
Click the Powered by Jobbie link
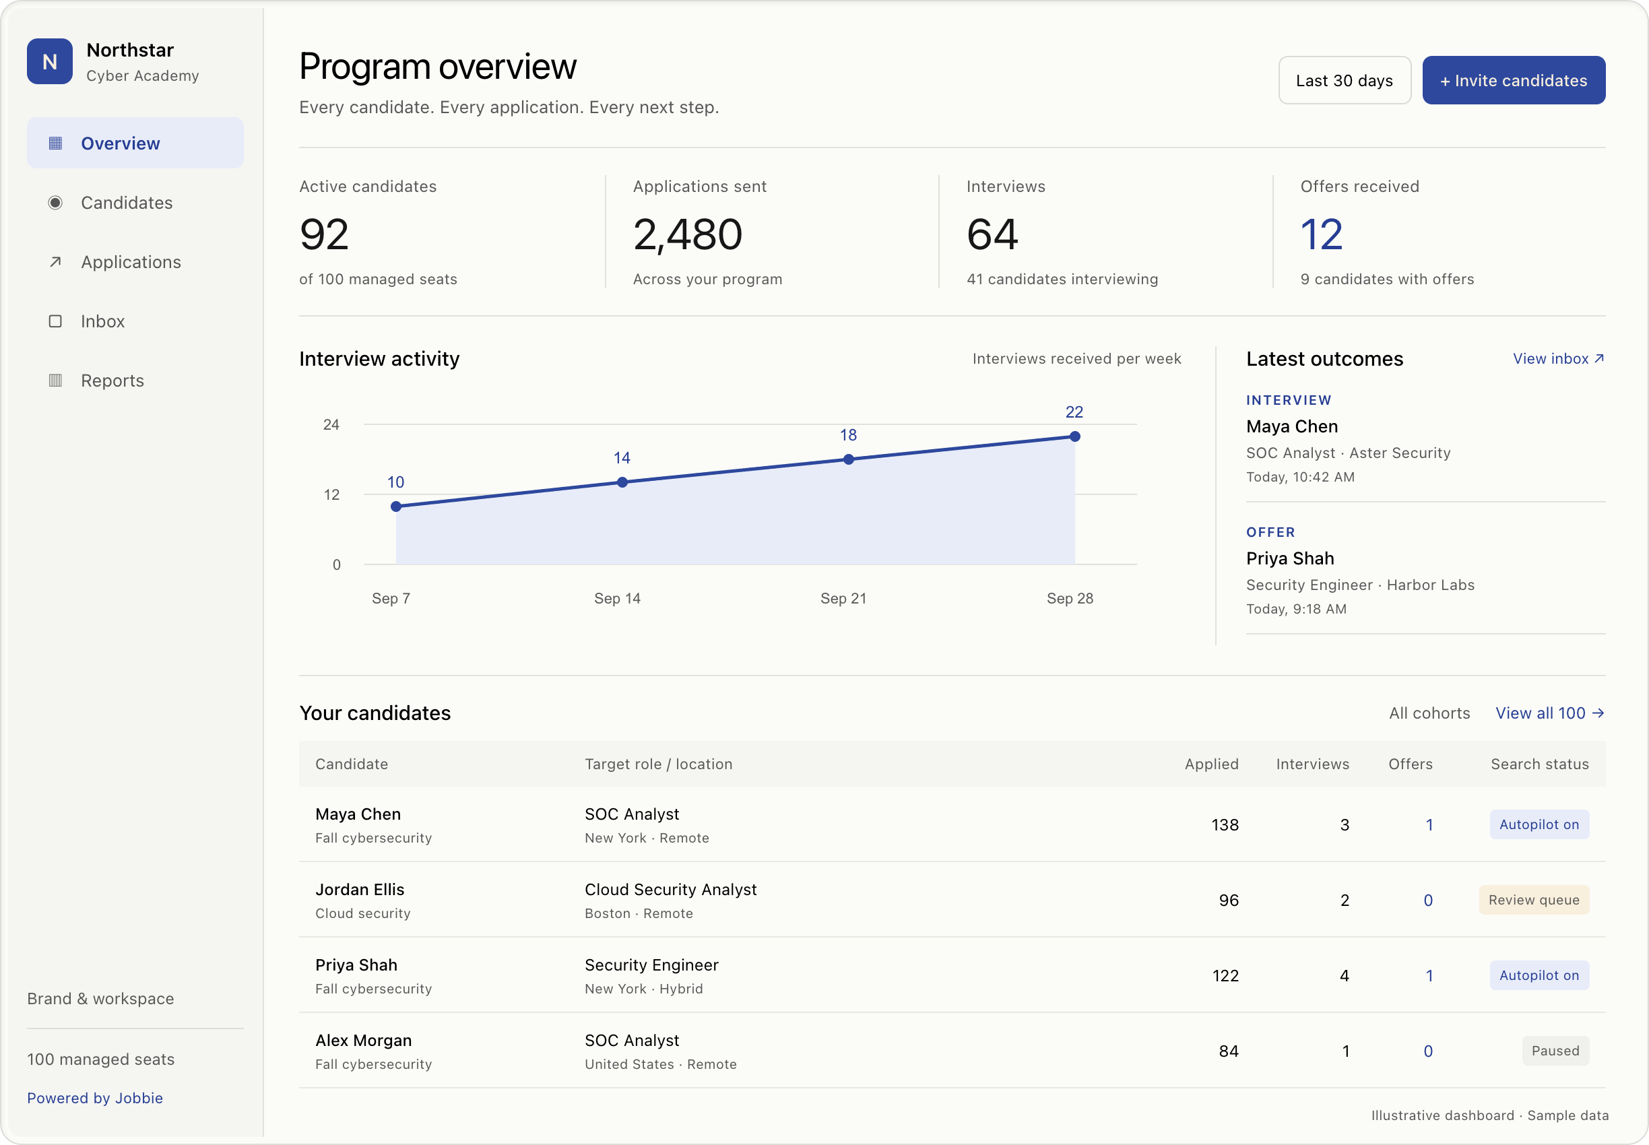click(x=95, y=1099)
